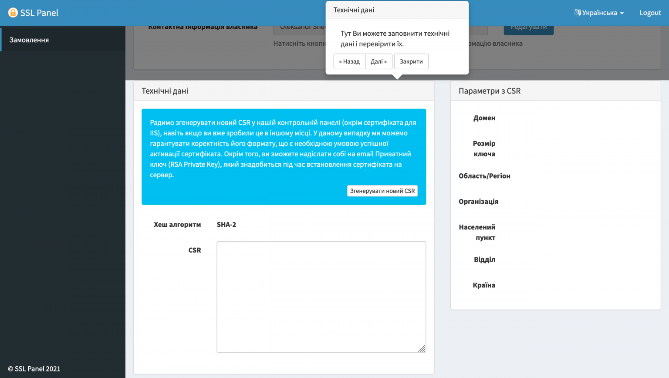
Task: Click the Параметри з CSR panel header
Action: (x=555, y=91)
